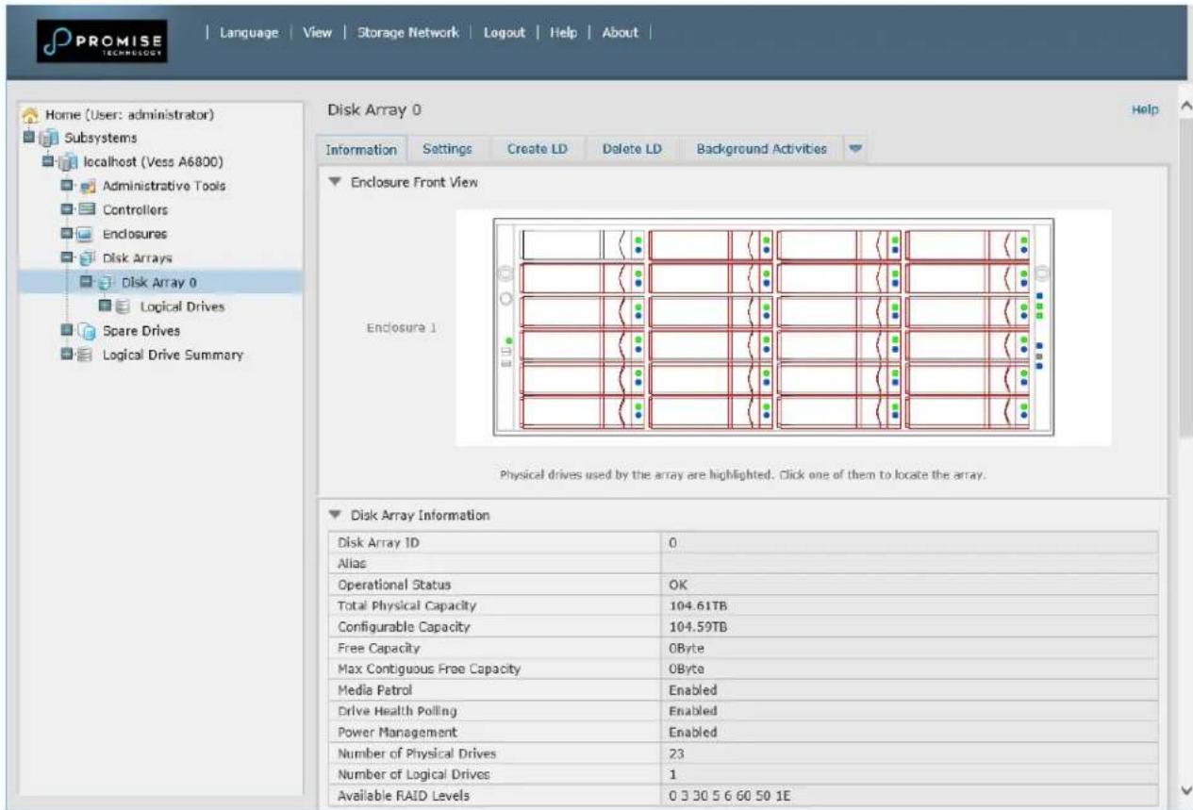Viewport: 1193px width, 810px height.
Task: Click the Promise Technology logo
Action: pyautogui.click(x=100, y=40)
